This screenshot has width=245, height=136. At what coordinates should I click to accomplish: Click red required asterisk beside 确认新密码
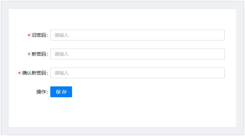19,73
